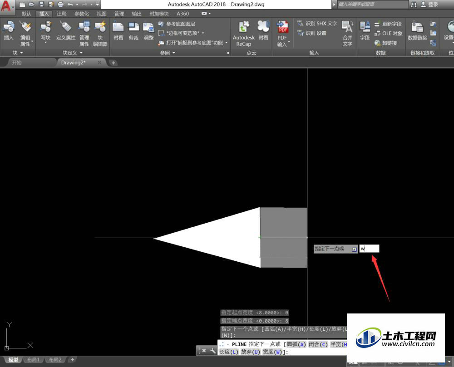The height and width of the screenshot is (367, 454).
Task: Switch to the 视图 ribbon tab
Action: [x=102, y=14]
